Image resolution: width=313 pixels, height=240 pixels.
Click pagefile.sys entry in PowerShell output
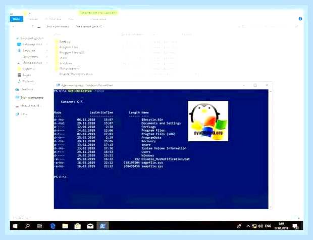coord(152,163)
